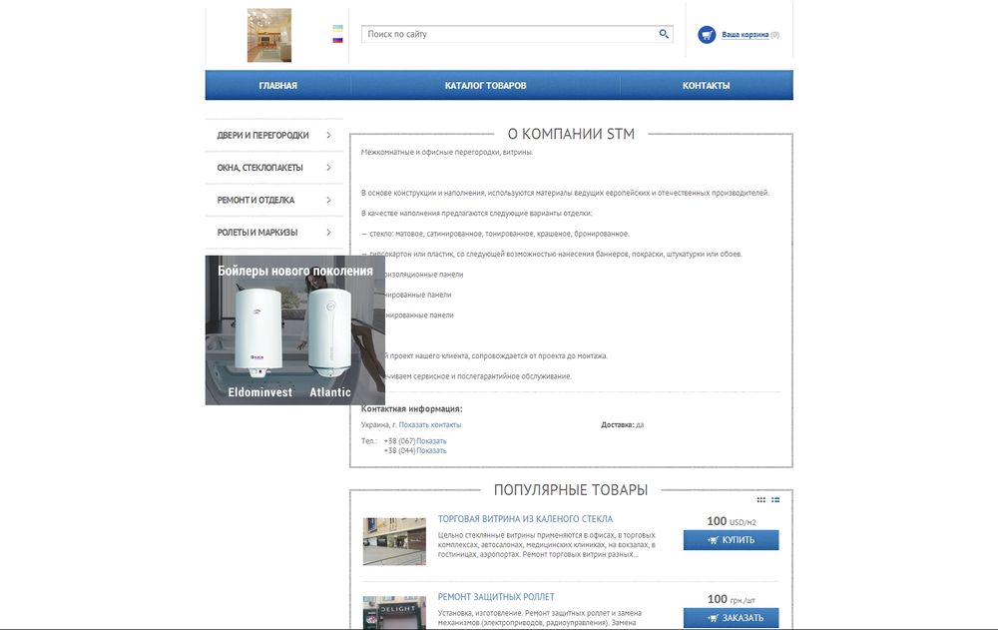
Task: Open the Ваша корзина link
Action: 745,35
